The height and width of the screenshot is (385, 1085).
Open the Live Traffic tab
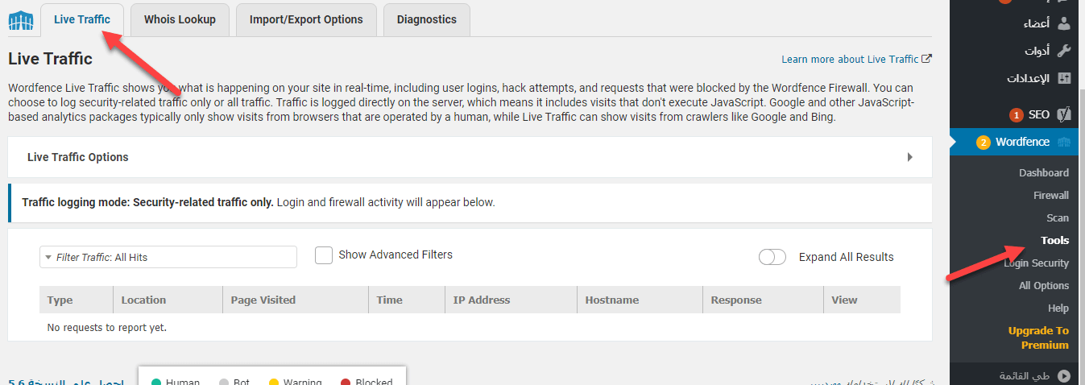tap(82, 19)
